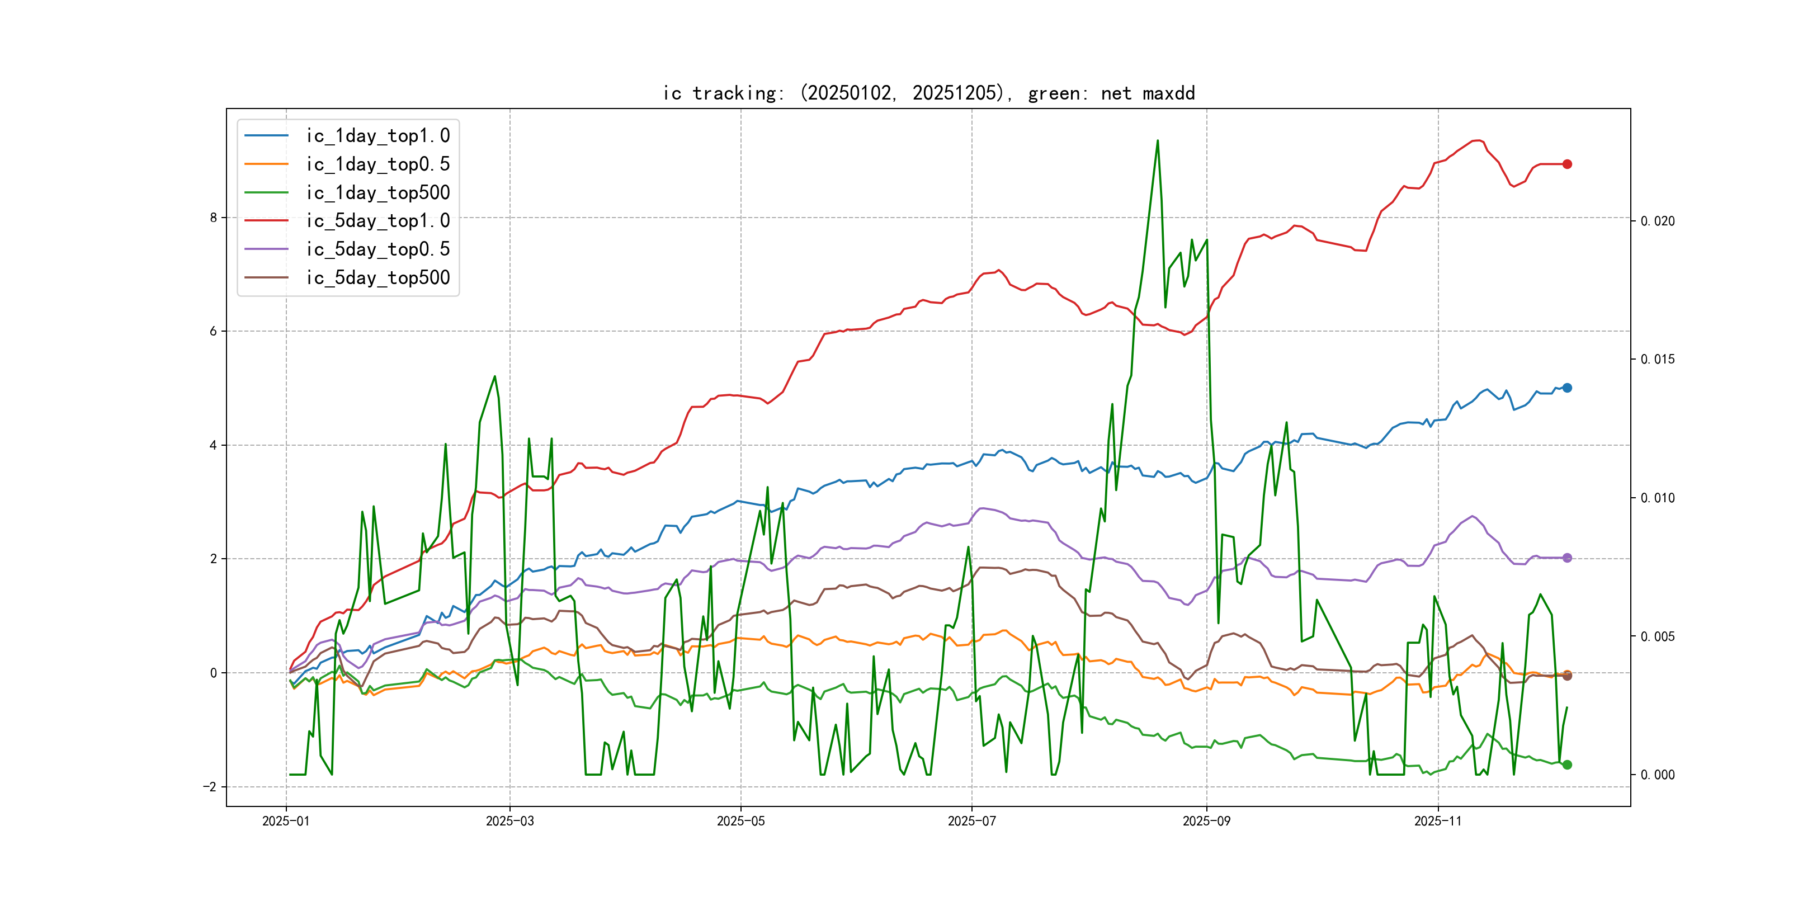
Task: Click the blue line swatch in legend
Action: [x=266, y=136]
